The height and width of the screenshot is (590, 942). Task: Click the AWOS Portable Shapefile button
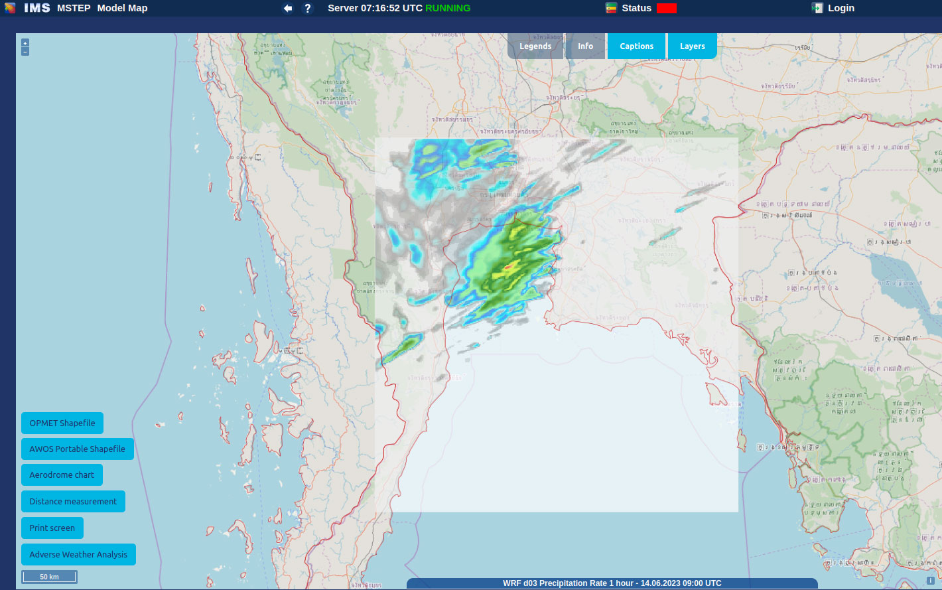tap(78, 449)
